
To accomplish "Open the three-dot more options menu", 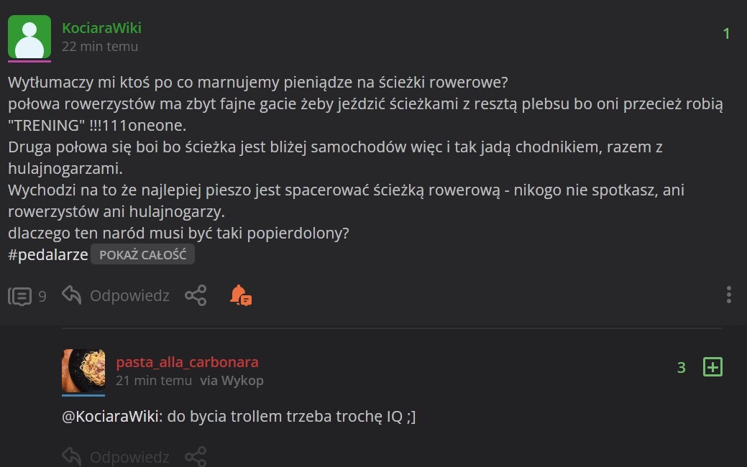I will 728,295.
